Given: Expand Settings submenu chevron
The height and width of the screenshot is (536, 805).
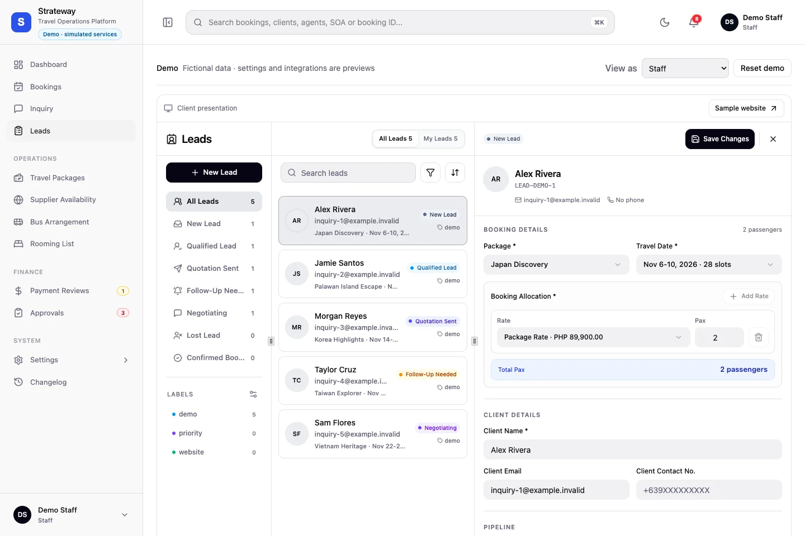Looking at the screenshot, I should coord(126,360).
